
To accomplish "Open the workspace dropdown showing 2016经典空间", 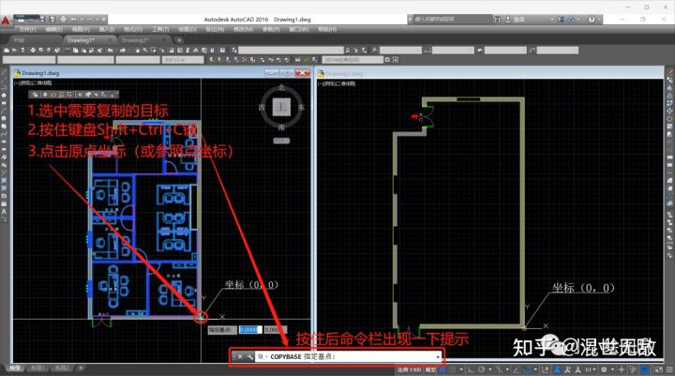I will (352, 60).
